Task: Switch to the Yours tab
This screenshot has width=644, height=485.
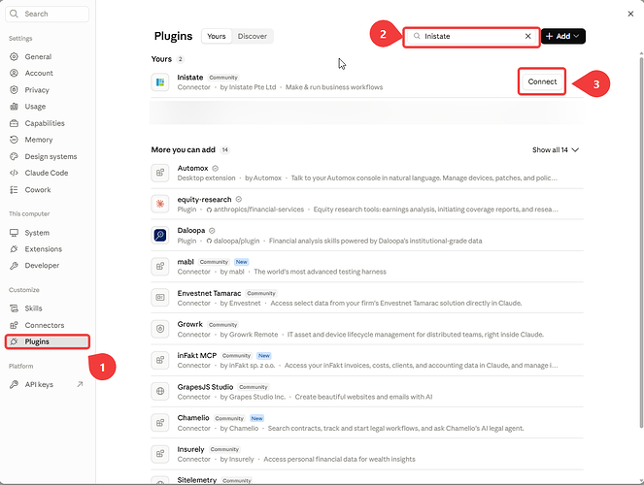Action: pos(217,36)
